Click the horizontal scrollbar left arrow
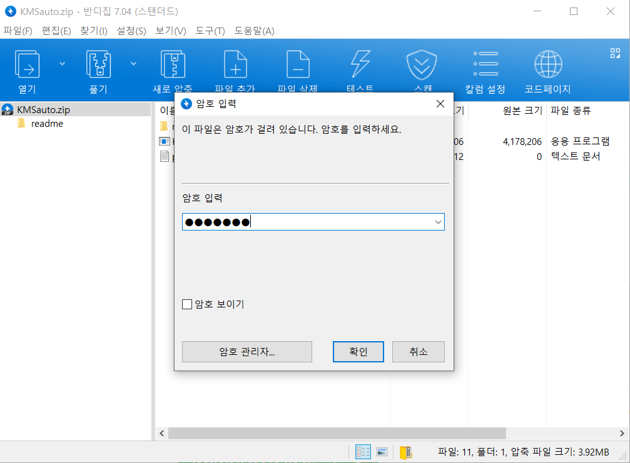Image resolution: width=630 pixels, height=463 pixels. [x=161, y=433]
